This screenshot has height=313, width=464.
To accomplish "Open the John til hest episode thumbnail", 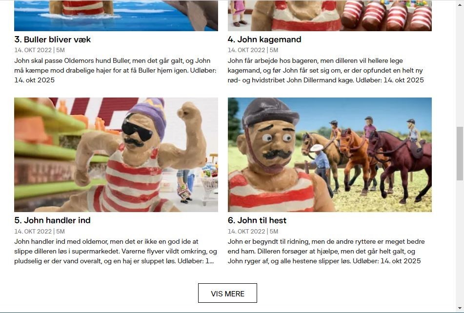I will click(330, 155).
